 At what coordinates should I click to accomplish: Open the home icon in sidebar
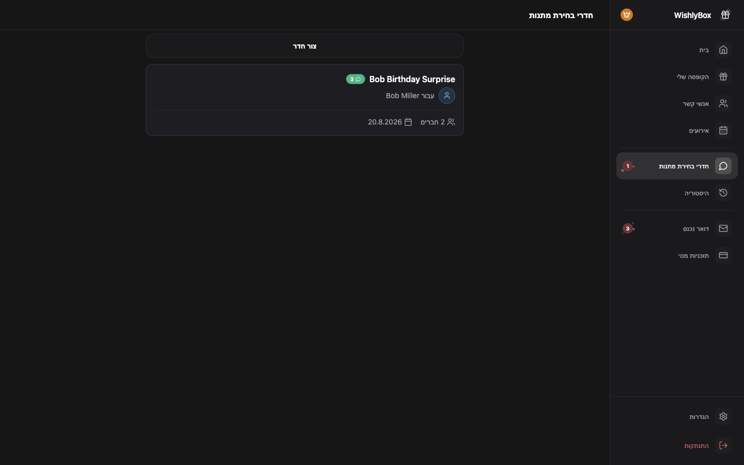pos(723,50)
